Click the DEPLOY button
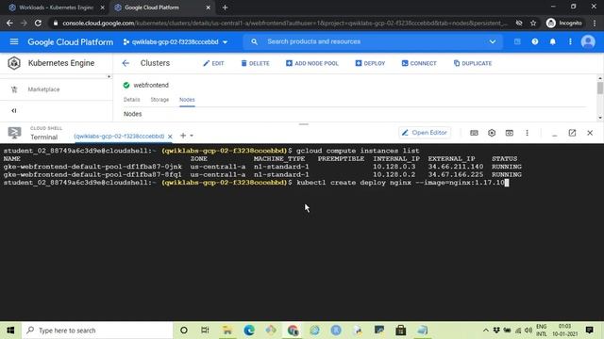The width and height of the screenshot is (604, 339). pos(370,63)
